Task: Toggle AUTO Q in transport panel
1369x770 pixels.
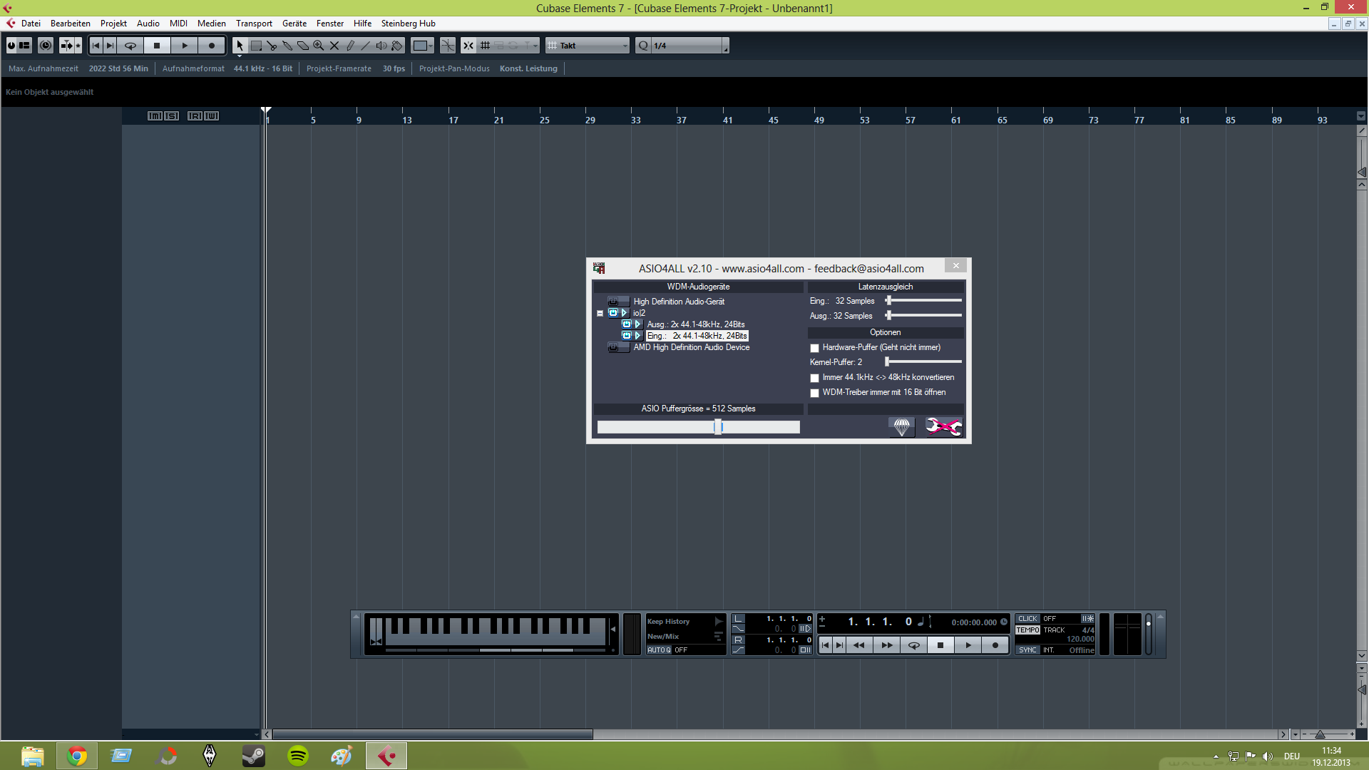Action: pyautogui.click(x=659, y=650)
